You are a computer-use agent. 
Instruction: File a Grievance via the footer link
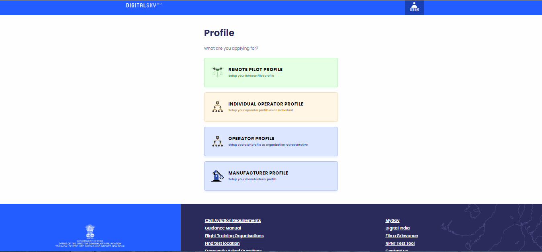[401, 236]
